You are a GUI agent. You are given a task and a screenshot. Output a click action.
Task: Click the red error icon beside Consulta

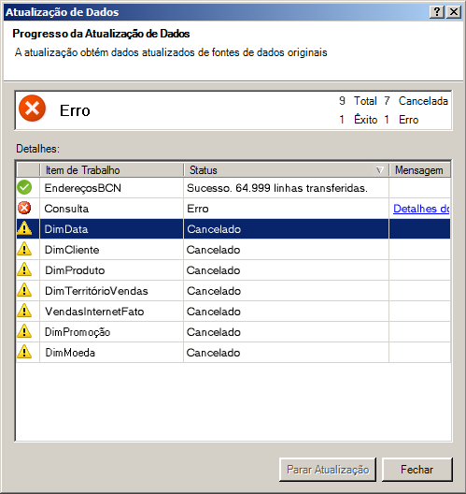pos(24,209)
